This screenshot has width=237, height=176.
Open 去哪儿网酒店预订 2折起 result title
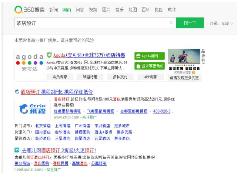point(59,150)
